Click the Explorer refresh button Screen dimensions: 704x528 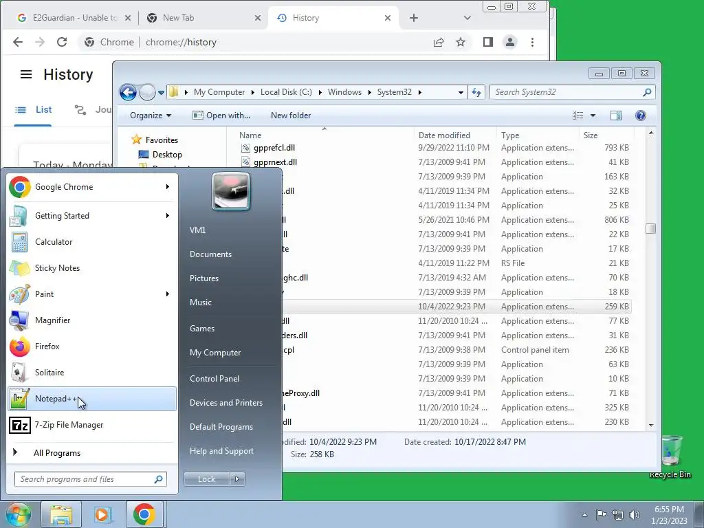[476, 92]
